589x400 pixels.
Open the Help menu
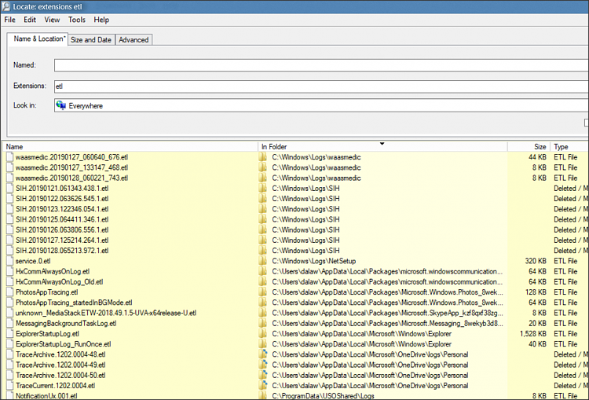coord(101,20)
